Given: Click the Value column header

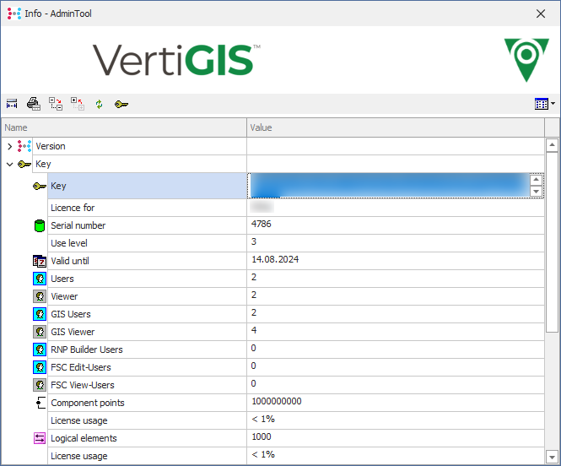Looking at the screenshot, I should pyautogui.click(x=396, y=127).
